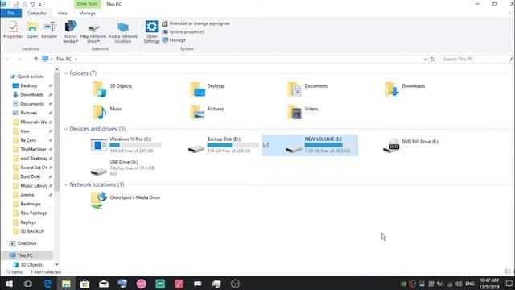Open the Properties ribbon button
Screen dimensions: 515x290
(13, 30)
